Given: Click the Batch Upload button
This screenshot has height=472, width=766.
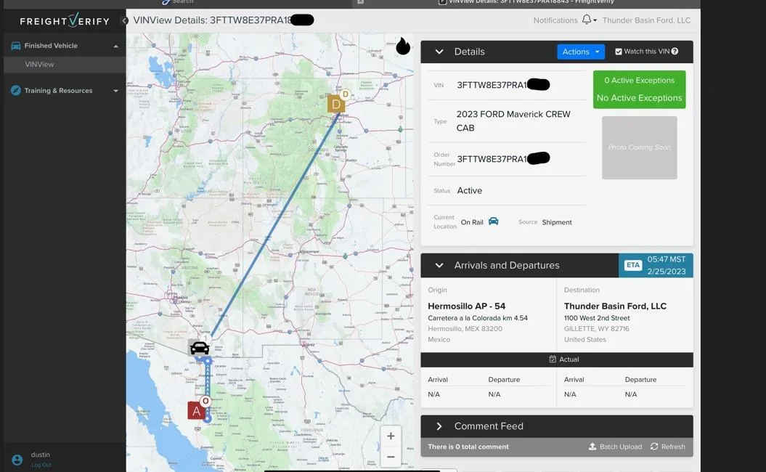Looking at the screenshot, I should (x=616, y=447).
